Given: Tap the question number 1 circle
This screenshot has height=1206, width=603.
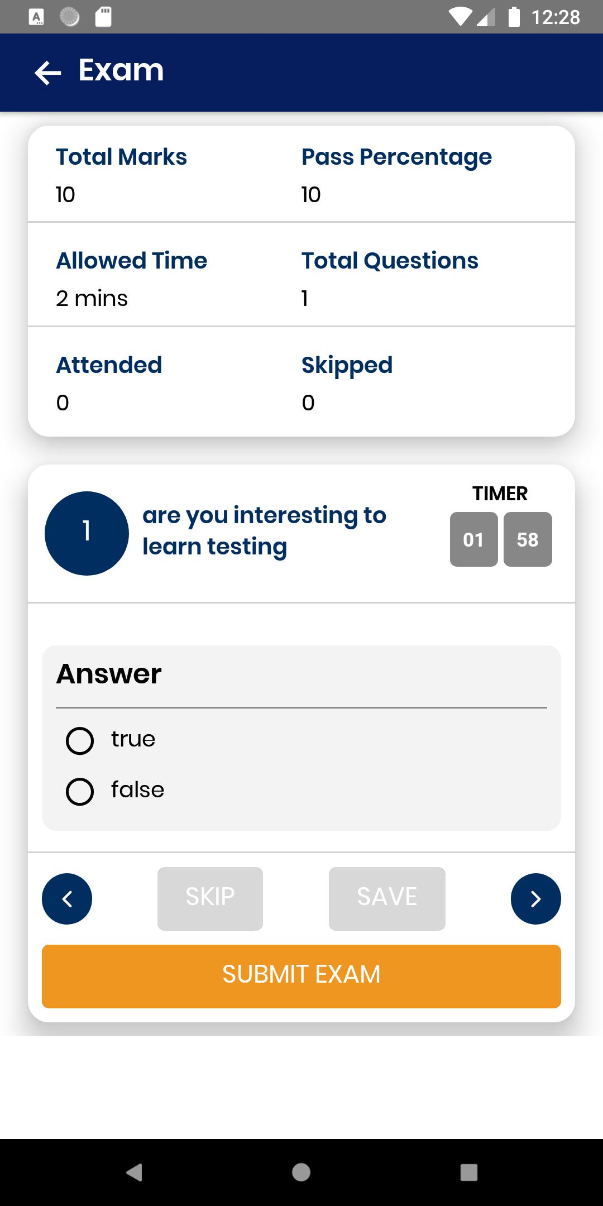Looking at the screenshot, I should pos(87,533).
